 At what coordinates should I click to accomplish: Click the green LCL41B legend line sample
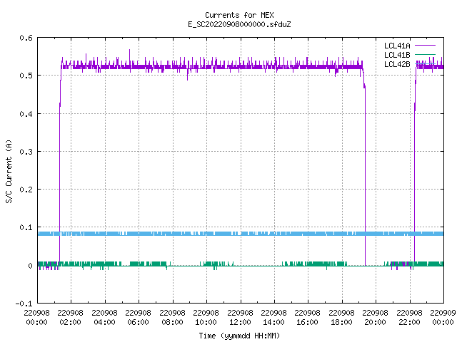425,55
